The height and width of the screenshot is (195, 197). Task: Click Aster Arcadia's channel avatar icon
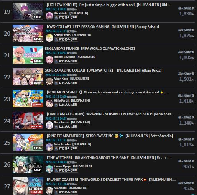(x=49, y=147)
